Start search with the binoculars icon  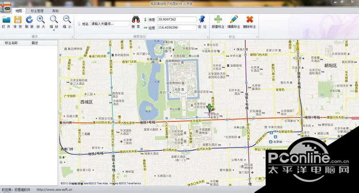click(x=136, y=19)
